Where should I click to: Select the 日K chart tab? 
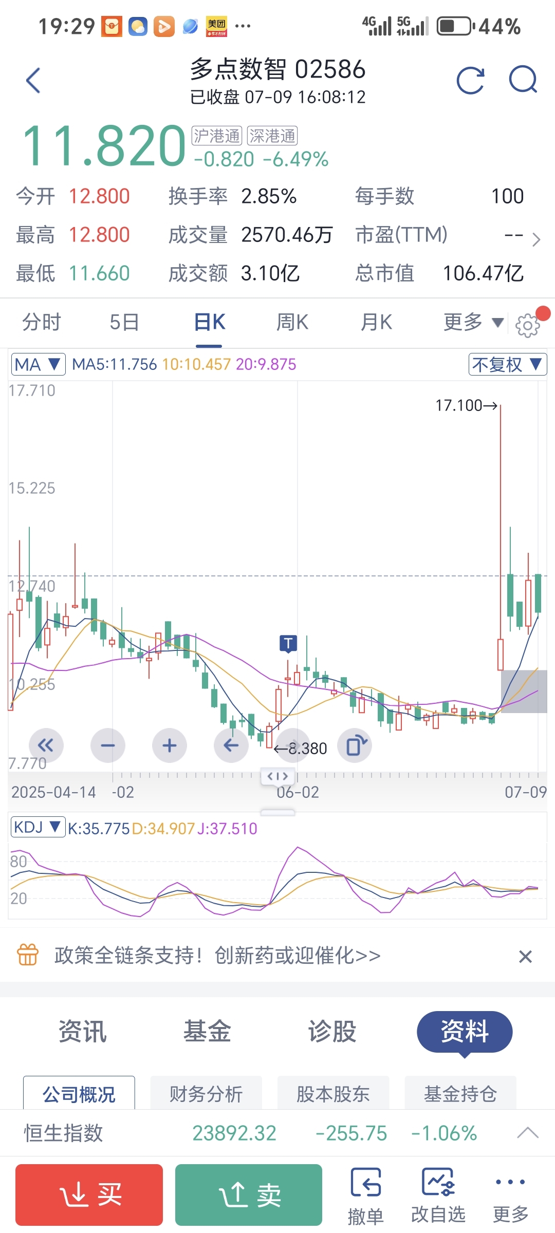210,323
